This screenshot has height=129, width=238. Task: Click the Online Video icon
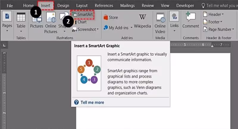point(161,17)
